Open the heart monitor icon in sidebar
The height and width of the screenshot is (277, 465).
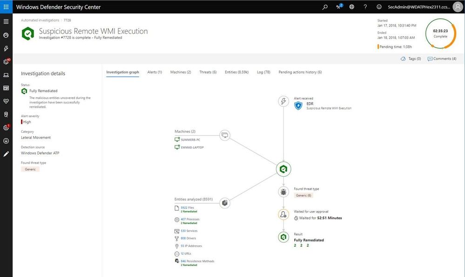coord(6,101)
